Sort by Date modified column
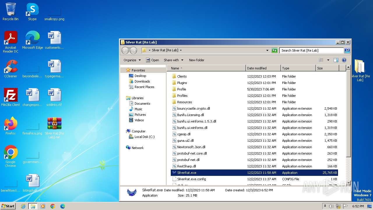373x210 pixels. 263,68
